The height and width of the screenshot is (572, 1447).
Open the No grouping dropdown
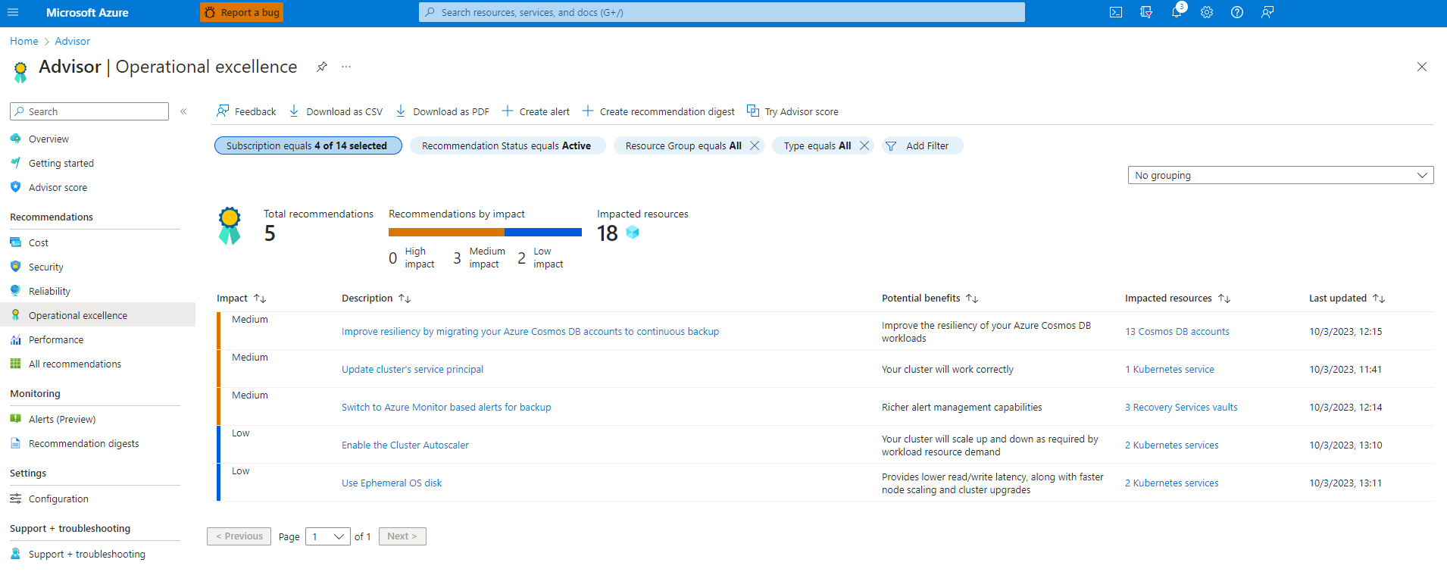[1280, 175]
